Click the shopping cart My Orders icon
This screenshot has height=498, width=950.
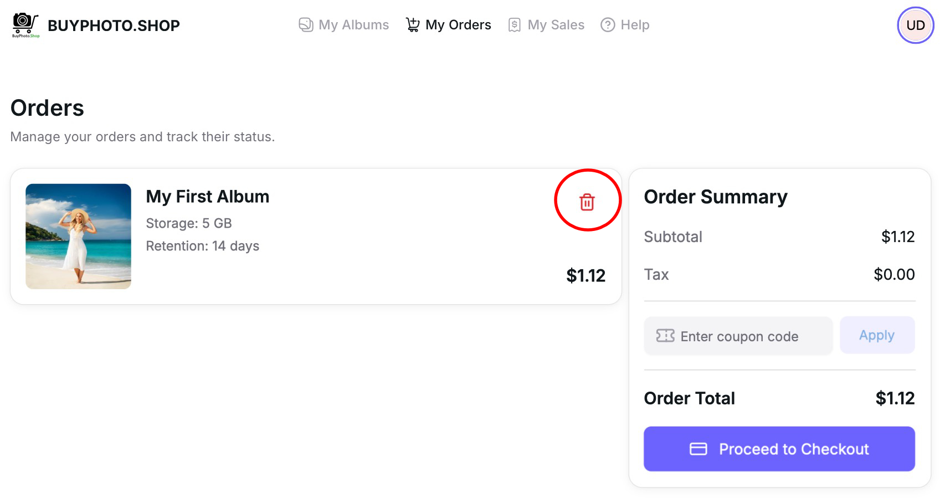[x=413, y=25]
